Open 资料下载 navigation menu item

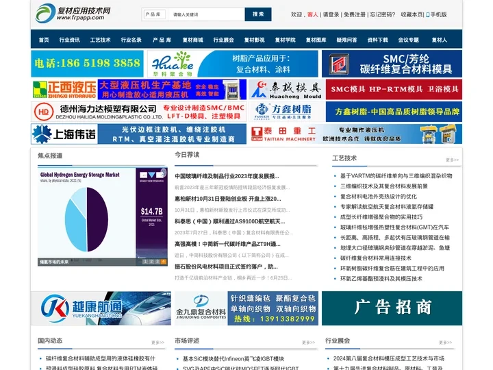coord(377,40)
